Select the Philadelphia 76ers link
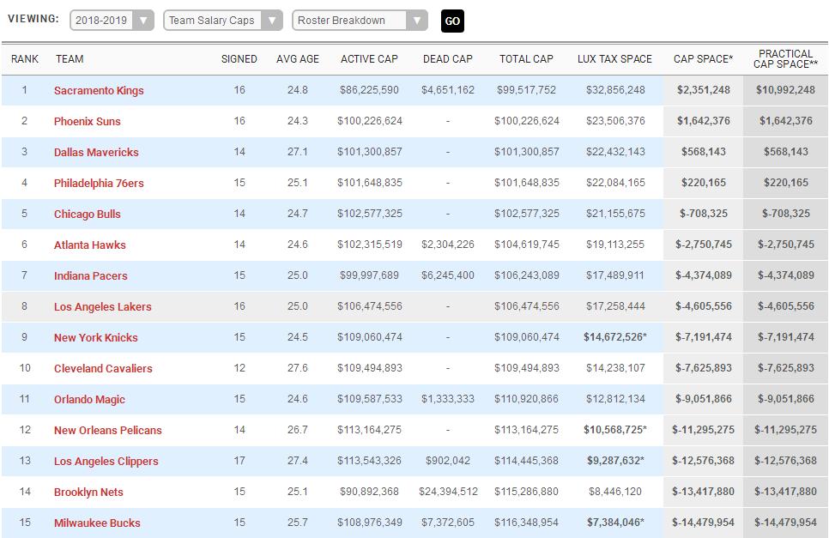This screenshot has height=538, width=829. [x=99, y=183]
